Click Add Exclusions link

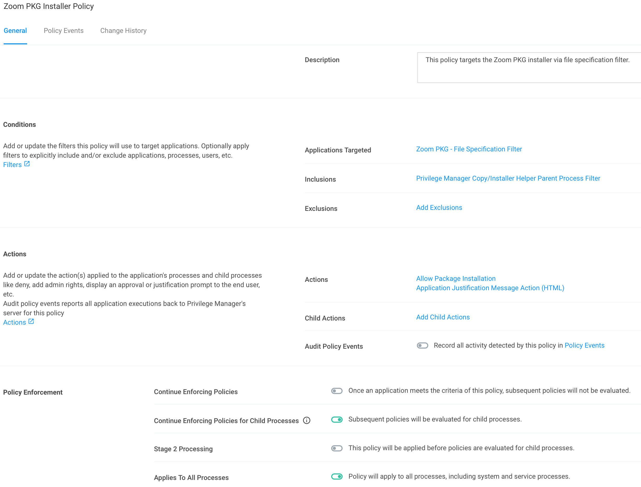tap(439, 208)
